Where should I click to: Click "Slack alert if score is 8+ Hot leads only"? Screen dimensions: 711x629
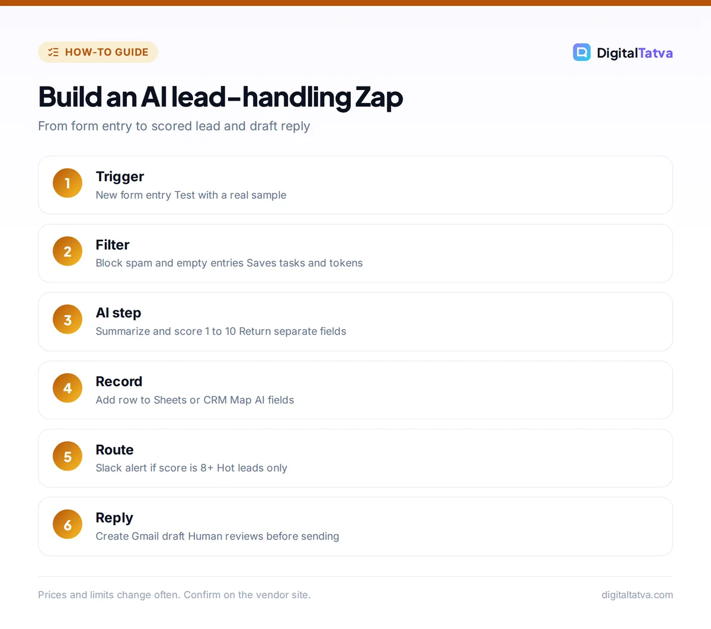191,468
